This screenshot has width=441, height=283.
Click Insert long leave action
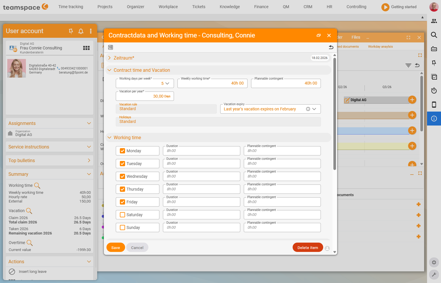tap(33, 272)
